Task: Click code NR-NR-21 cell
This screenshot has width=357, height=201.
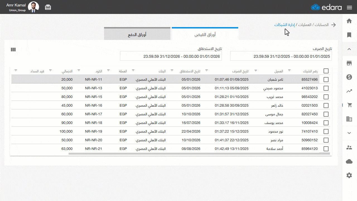Action: tap(94, 149)
